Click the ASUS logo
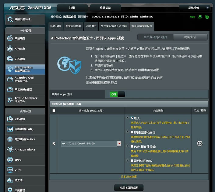Viewport: 215px width, 192px height. [x=17, y=8]
